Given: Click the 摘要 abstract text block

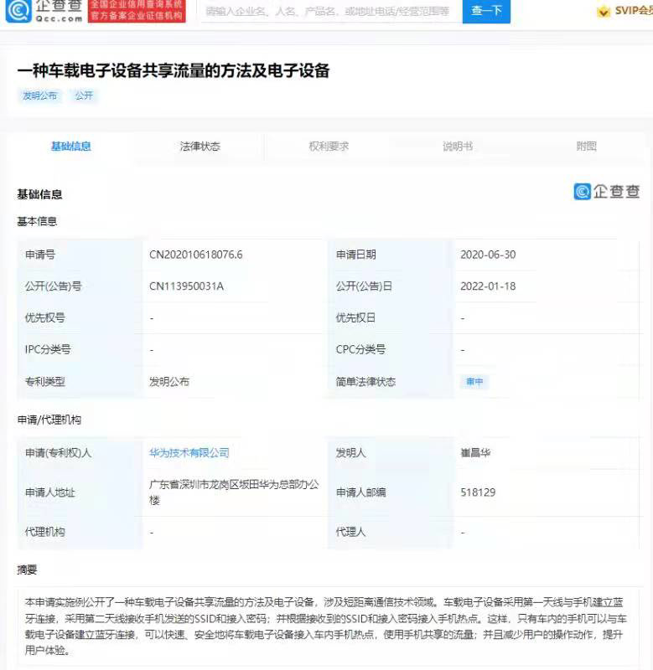Looking at the screenshot, I should [327, 626].
